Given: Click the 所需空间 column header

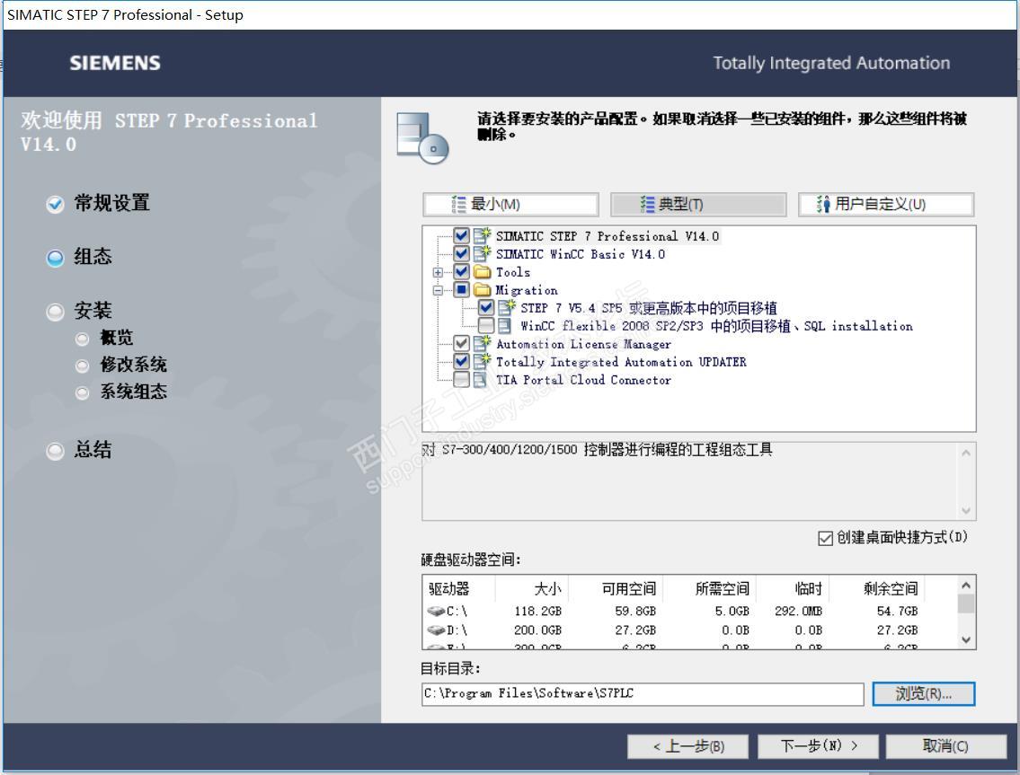Looking at the screenshot, I should [x=709, y=589].
